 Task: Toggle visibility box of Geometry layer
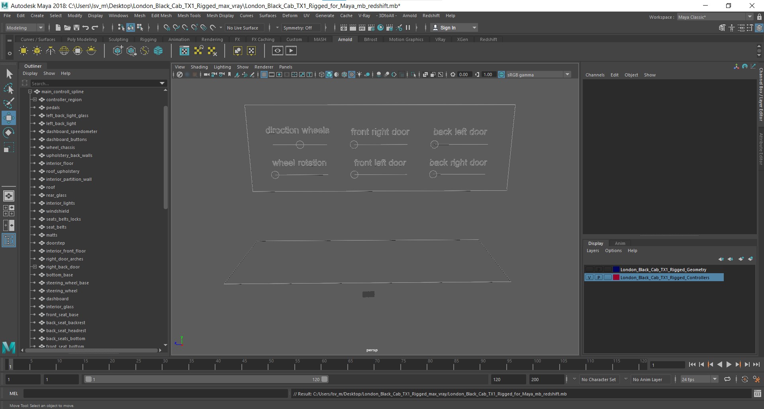tap(589, 270)
